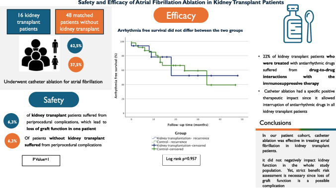Screen dimensions: 336x188
Task: Select the 16 kidney transplant patients box
Action: [x=28, y=22]
